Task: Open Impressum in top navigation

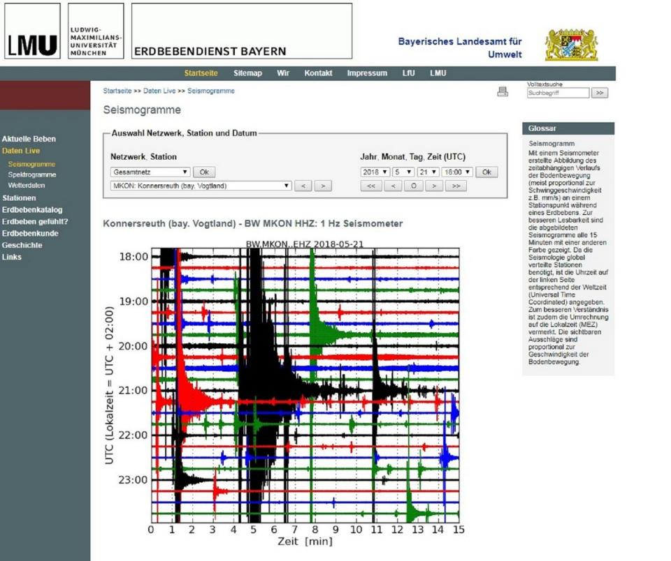Action: point(367,73)
